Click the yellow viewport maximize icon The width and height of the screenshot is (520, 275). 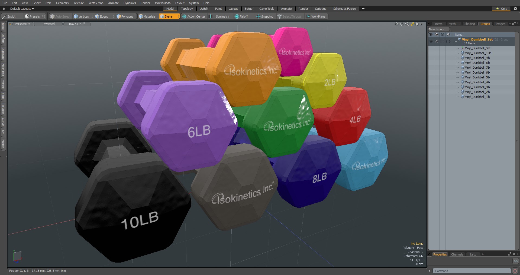[412, 24]
